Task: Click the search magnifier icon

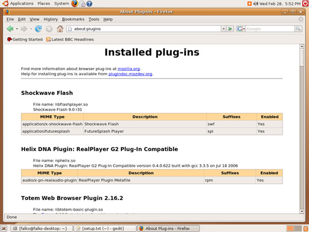Action: [x=298, y=29]
